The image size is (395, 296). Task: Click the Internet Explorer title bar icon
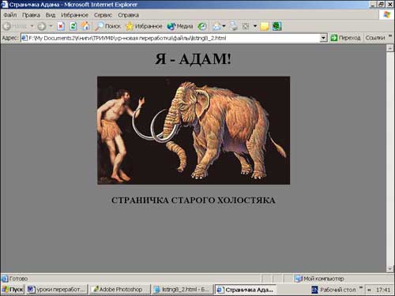coord(4,5)
